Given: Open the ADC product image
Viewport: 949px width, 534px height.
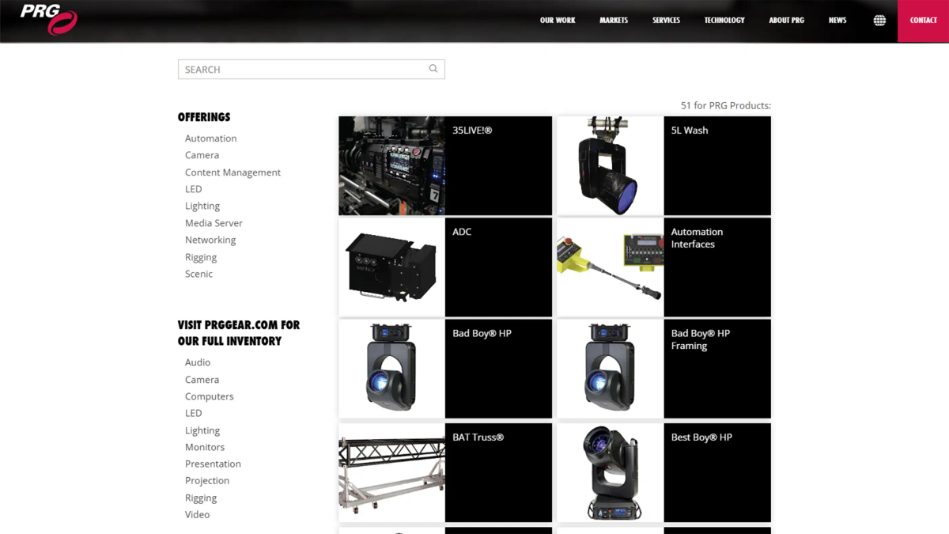Looking at the screenshot, I should (391, 267).
